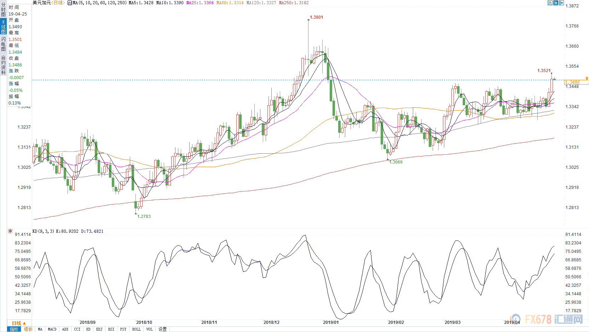Click the change value -0.0007
The width and height of the screenshot is (589, 332).
click(x=16, y=78)
